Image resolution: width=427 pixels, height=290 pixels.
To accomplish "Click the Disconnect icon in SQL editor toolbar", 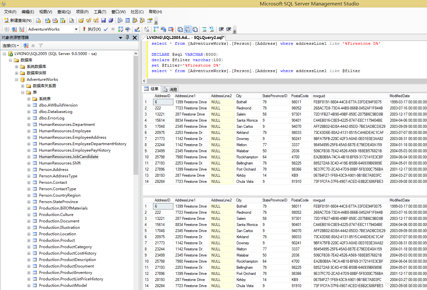I will click(x=14, y=29).
